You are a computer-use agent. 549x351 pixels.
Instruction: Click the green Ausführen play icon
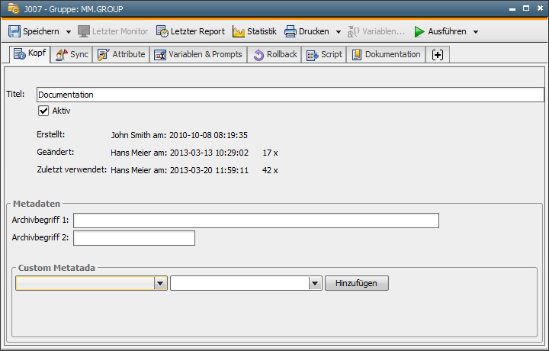(419, 31)
